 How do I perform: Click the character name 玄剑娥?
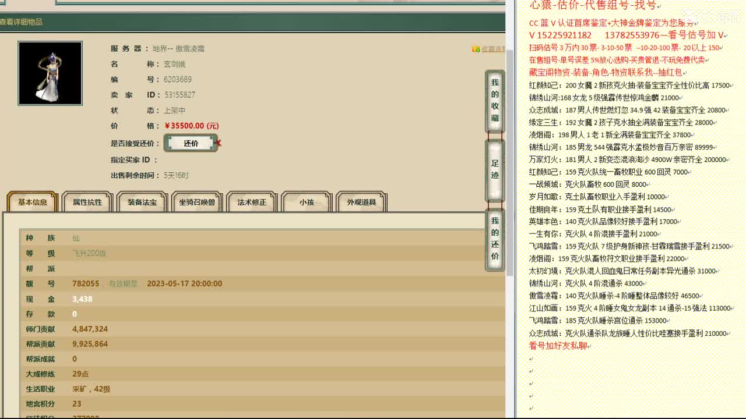(x=174, y=64)
